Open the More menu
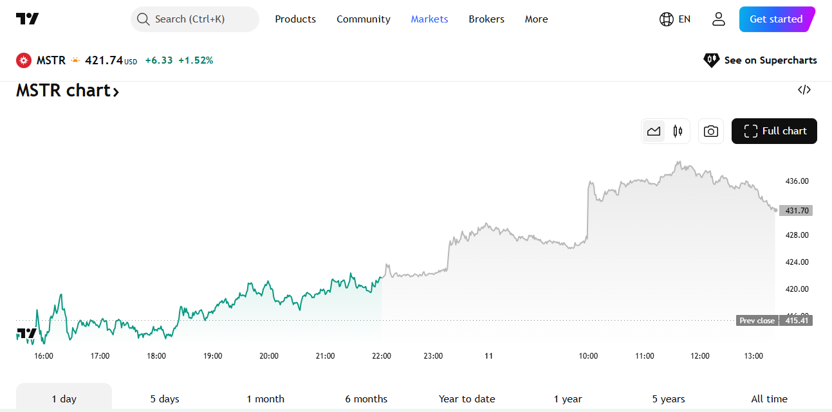 coord(536,19)
